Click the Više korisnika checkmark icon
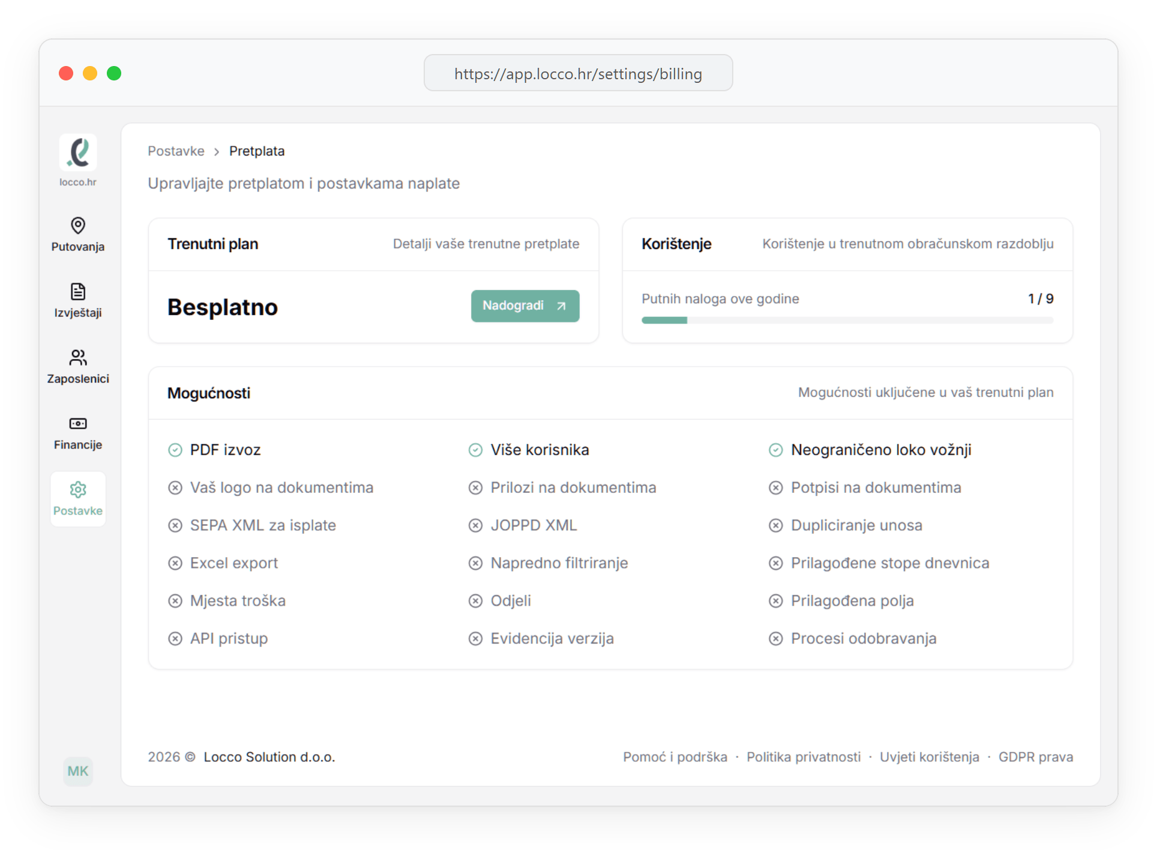Screen dimensions: 1157x850 (x=475, y=450)
